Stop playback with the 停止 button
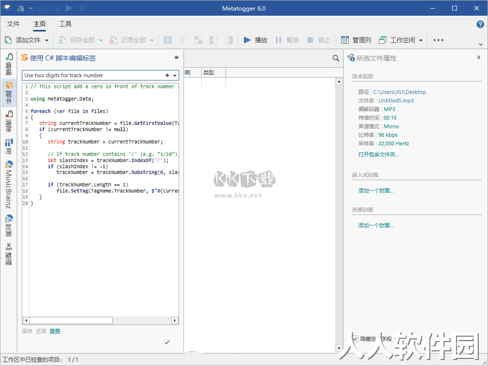The height and width of the screenshot is (366, 488). pyautogui.click(x=318, y=40)
